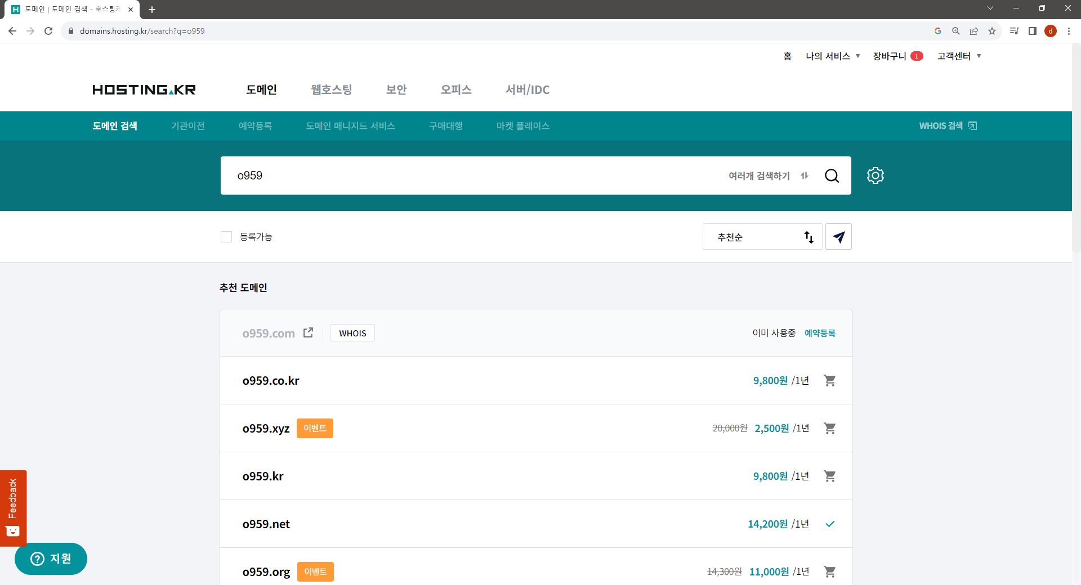Open a new browser tab
Image resolution: width=1081 pixels, height=585 pixels.
click(x=152, y=10)
